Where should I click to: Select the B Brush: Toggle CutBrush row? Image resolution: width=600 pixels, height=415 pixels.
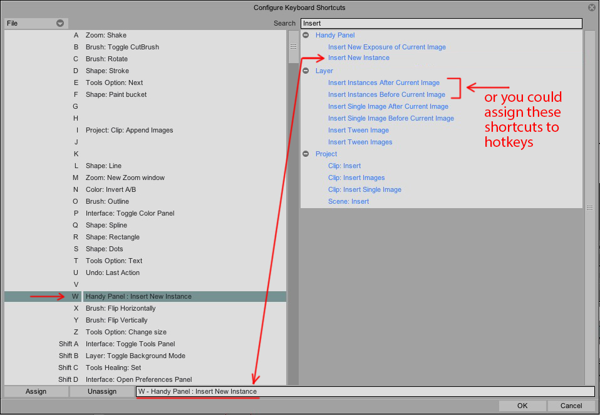click(145, 47)
